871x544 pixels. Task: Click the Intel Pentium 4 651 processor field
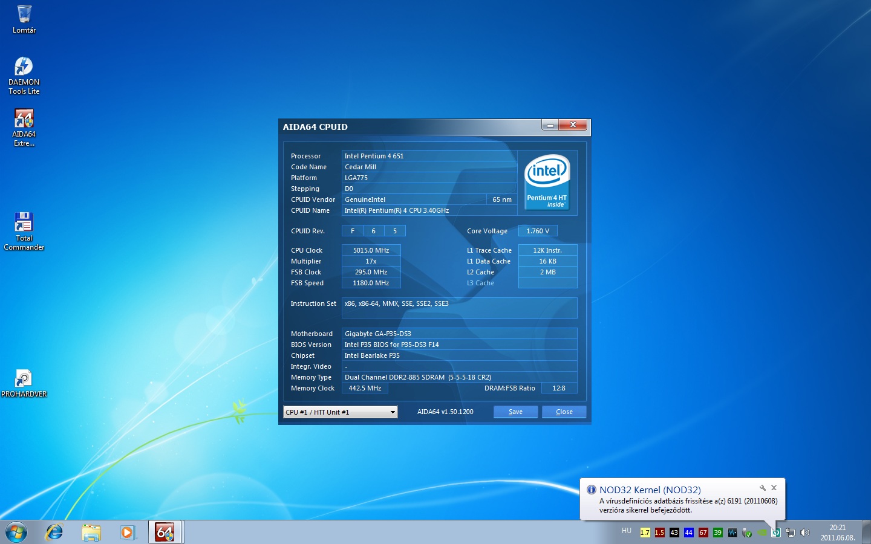(x=429, y=156)
